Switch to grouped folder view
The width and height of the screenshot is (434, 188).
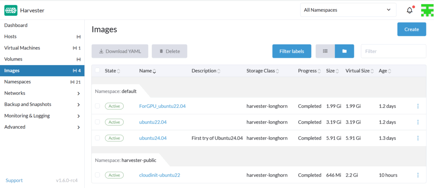[x=345, y=51]
